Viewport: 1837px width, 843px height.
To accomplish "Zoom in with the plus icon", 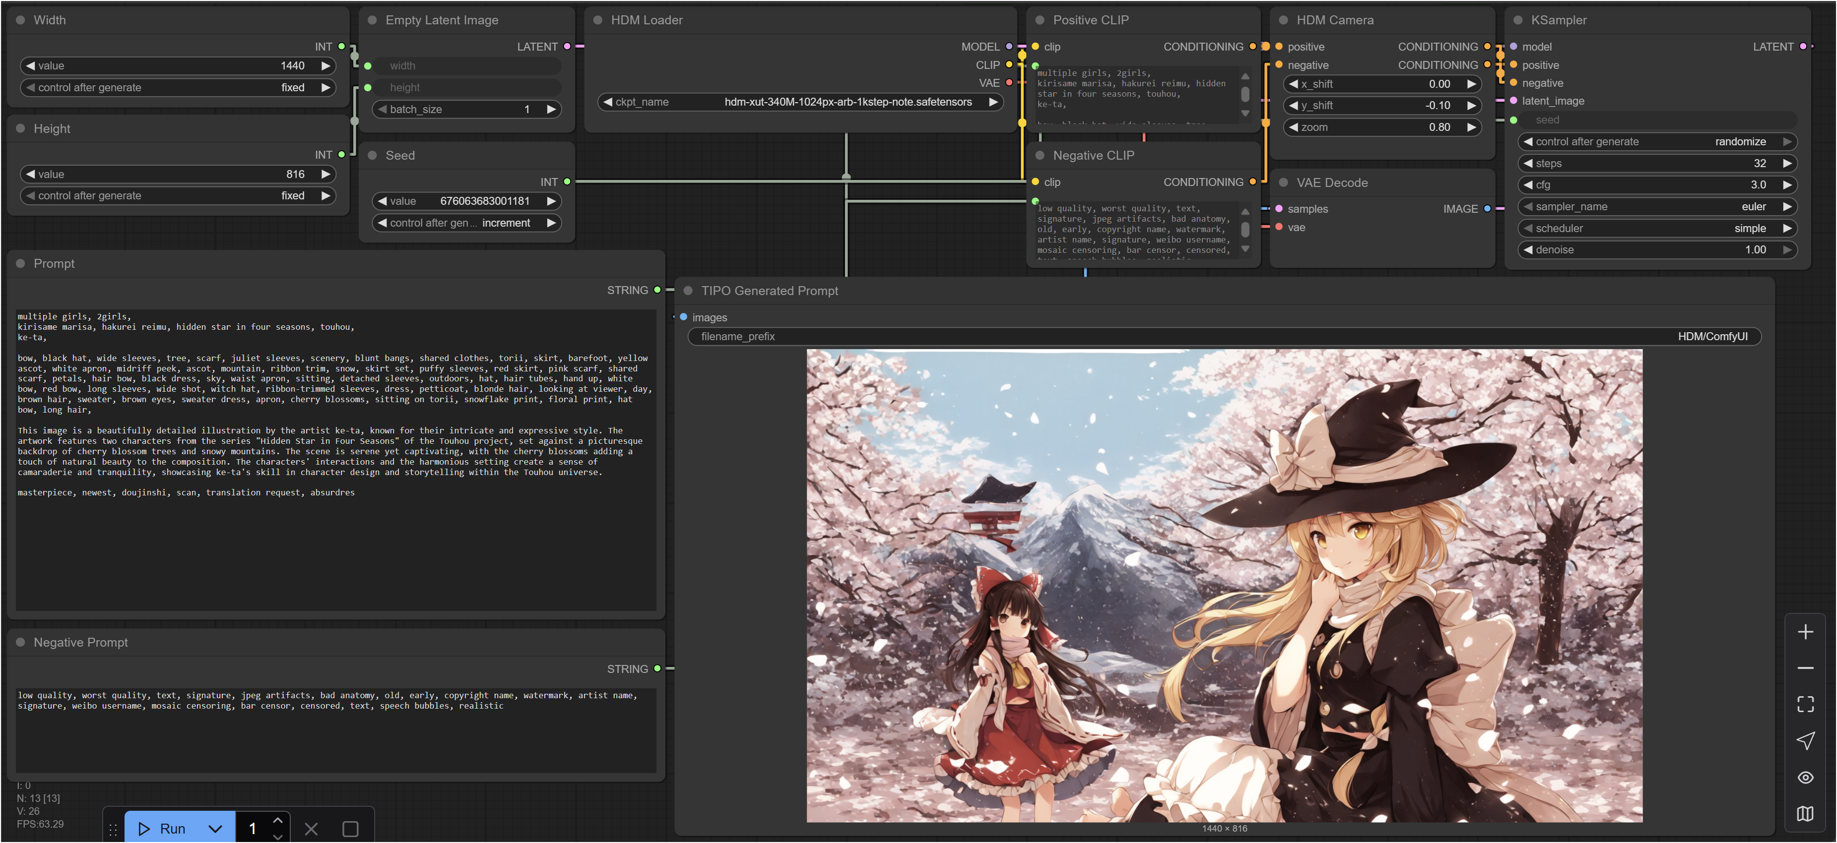I will coord(1805,632).
